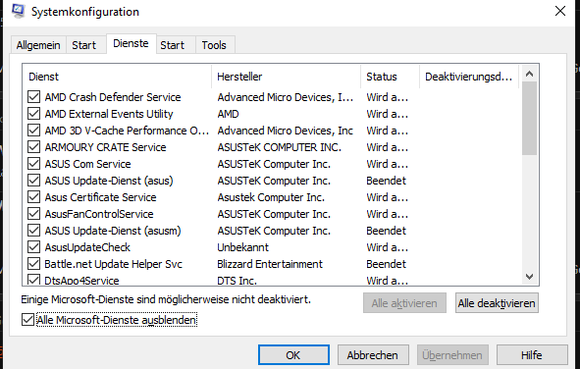The height and width of the screenshot is (369, 580).
Task: Click the Systemkonfiguration window icon
Action: tap(18, 11)
